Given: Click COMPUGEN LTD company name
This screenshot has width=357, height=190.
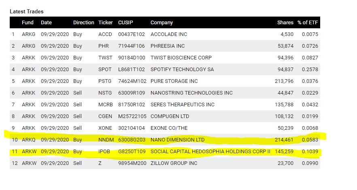Looking at the screenshot, I should 170,116.
